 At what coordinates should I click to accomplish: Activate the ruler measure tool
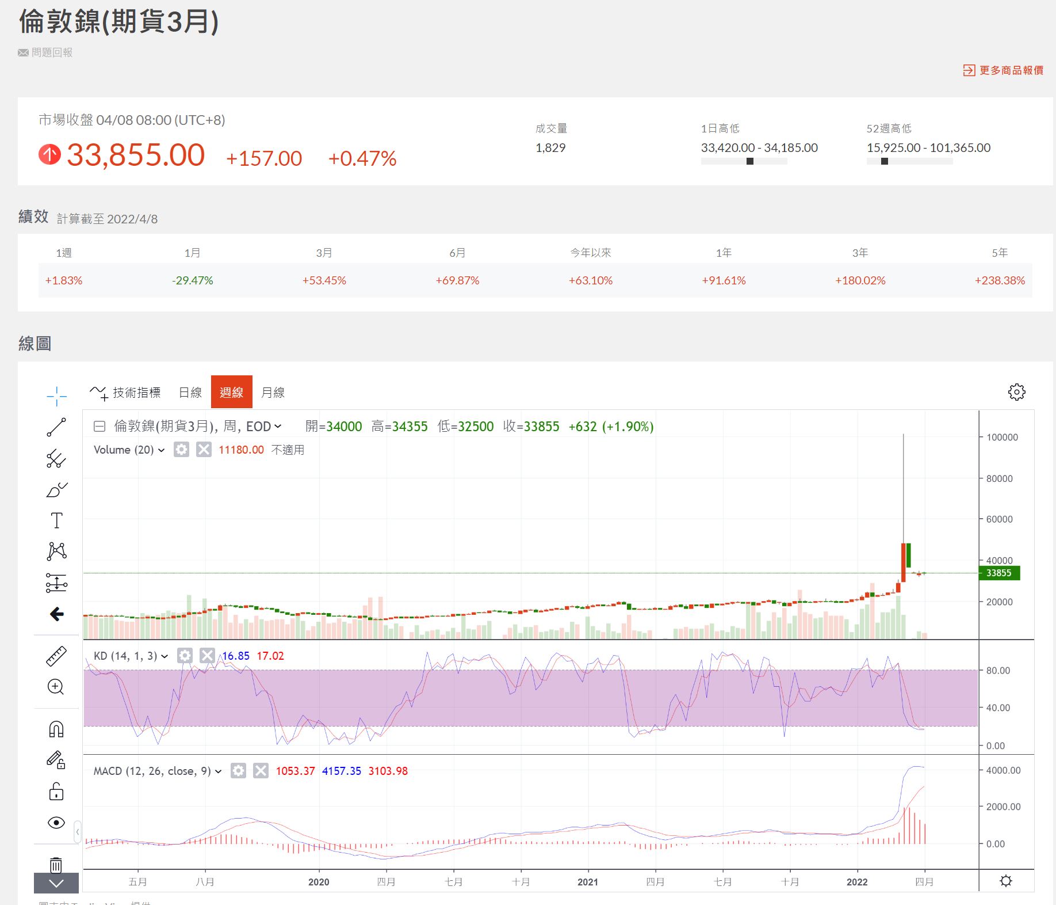click(x=56, y=656)
